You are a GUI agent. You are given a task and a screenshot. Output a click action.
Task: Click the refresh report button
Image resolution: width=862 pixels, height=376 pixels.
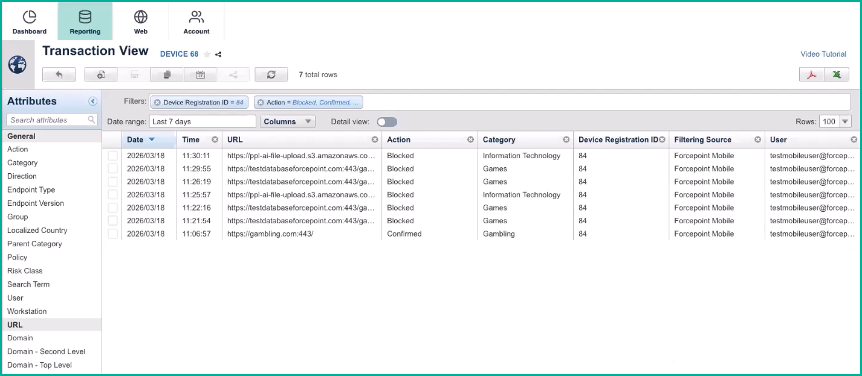click(271, 75)
